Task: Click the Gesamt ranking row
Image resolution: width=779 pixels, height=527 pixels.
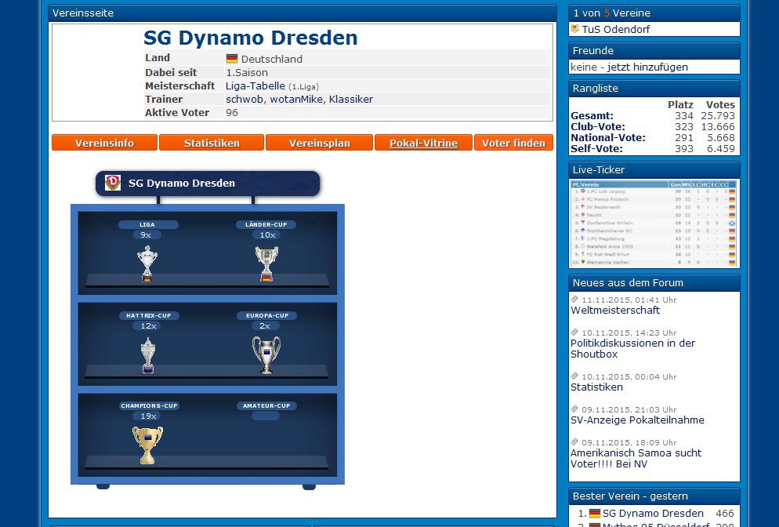Action: (x=653, y=116)
